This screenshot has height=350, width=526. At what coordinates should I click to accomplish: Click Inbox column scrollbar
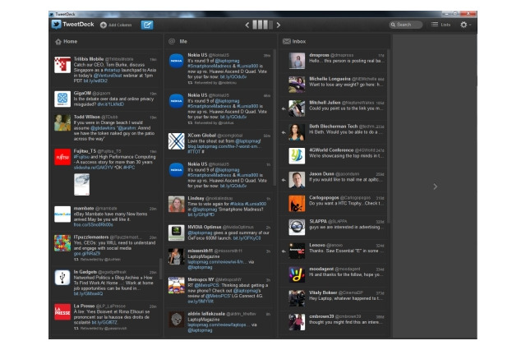(x=389, y=136)
